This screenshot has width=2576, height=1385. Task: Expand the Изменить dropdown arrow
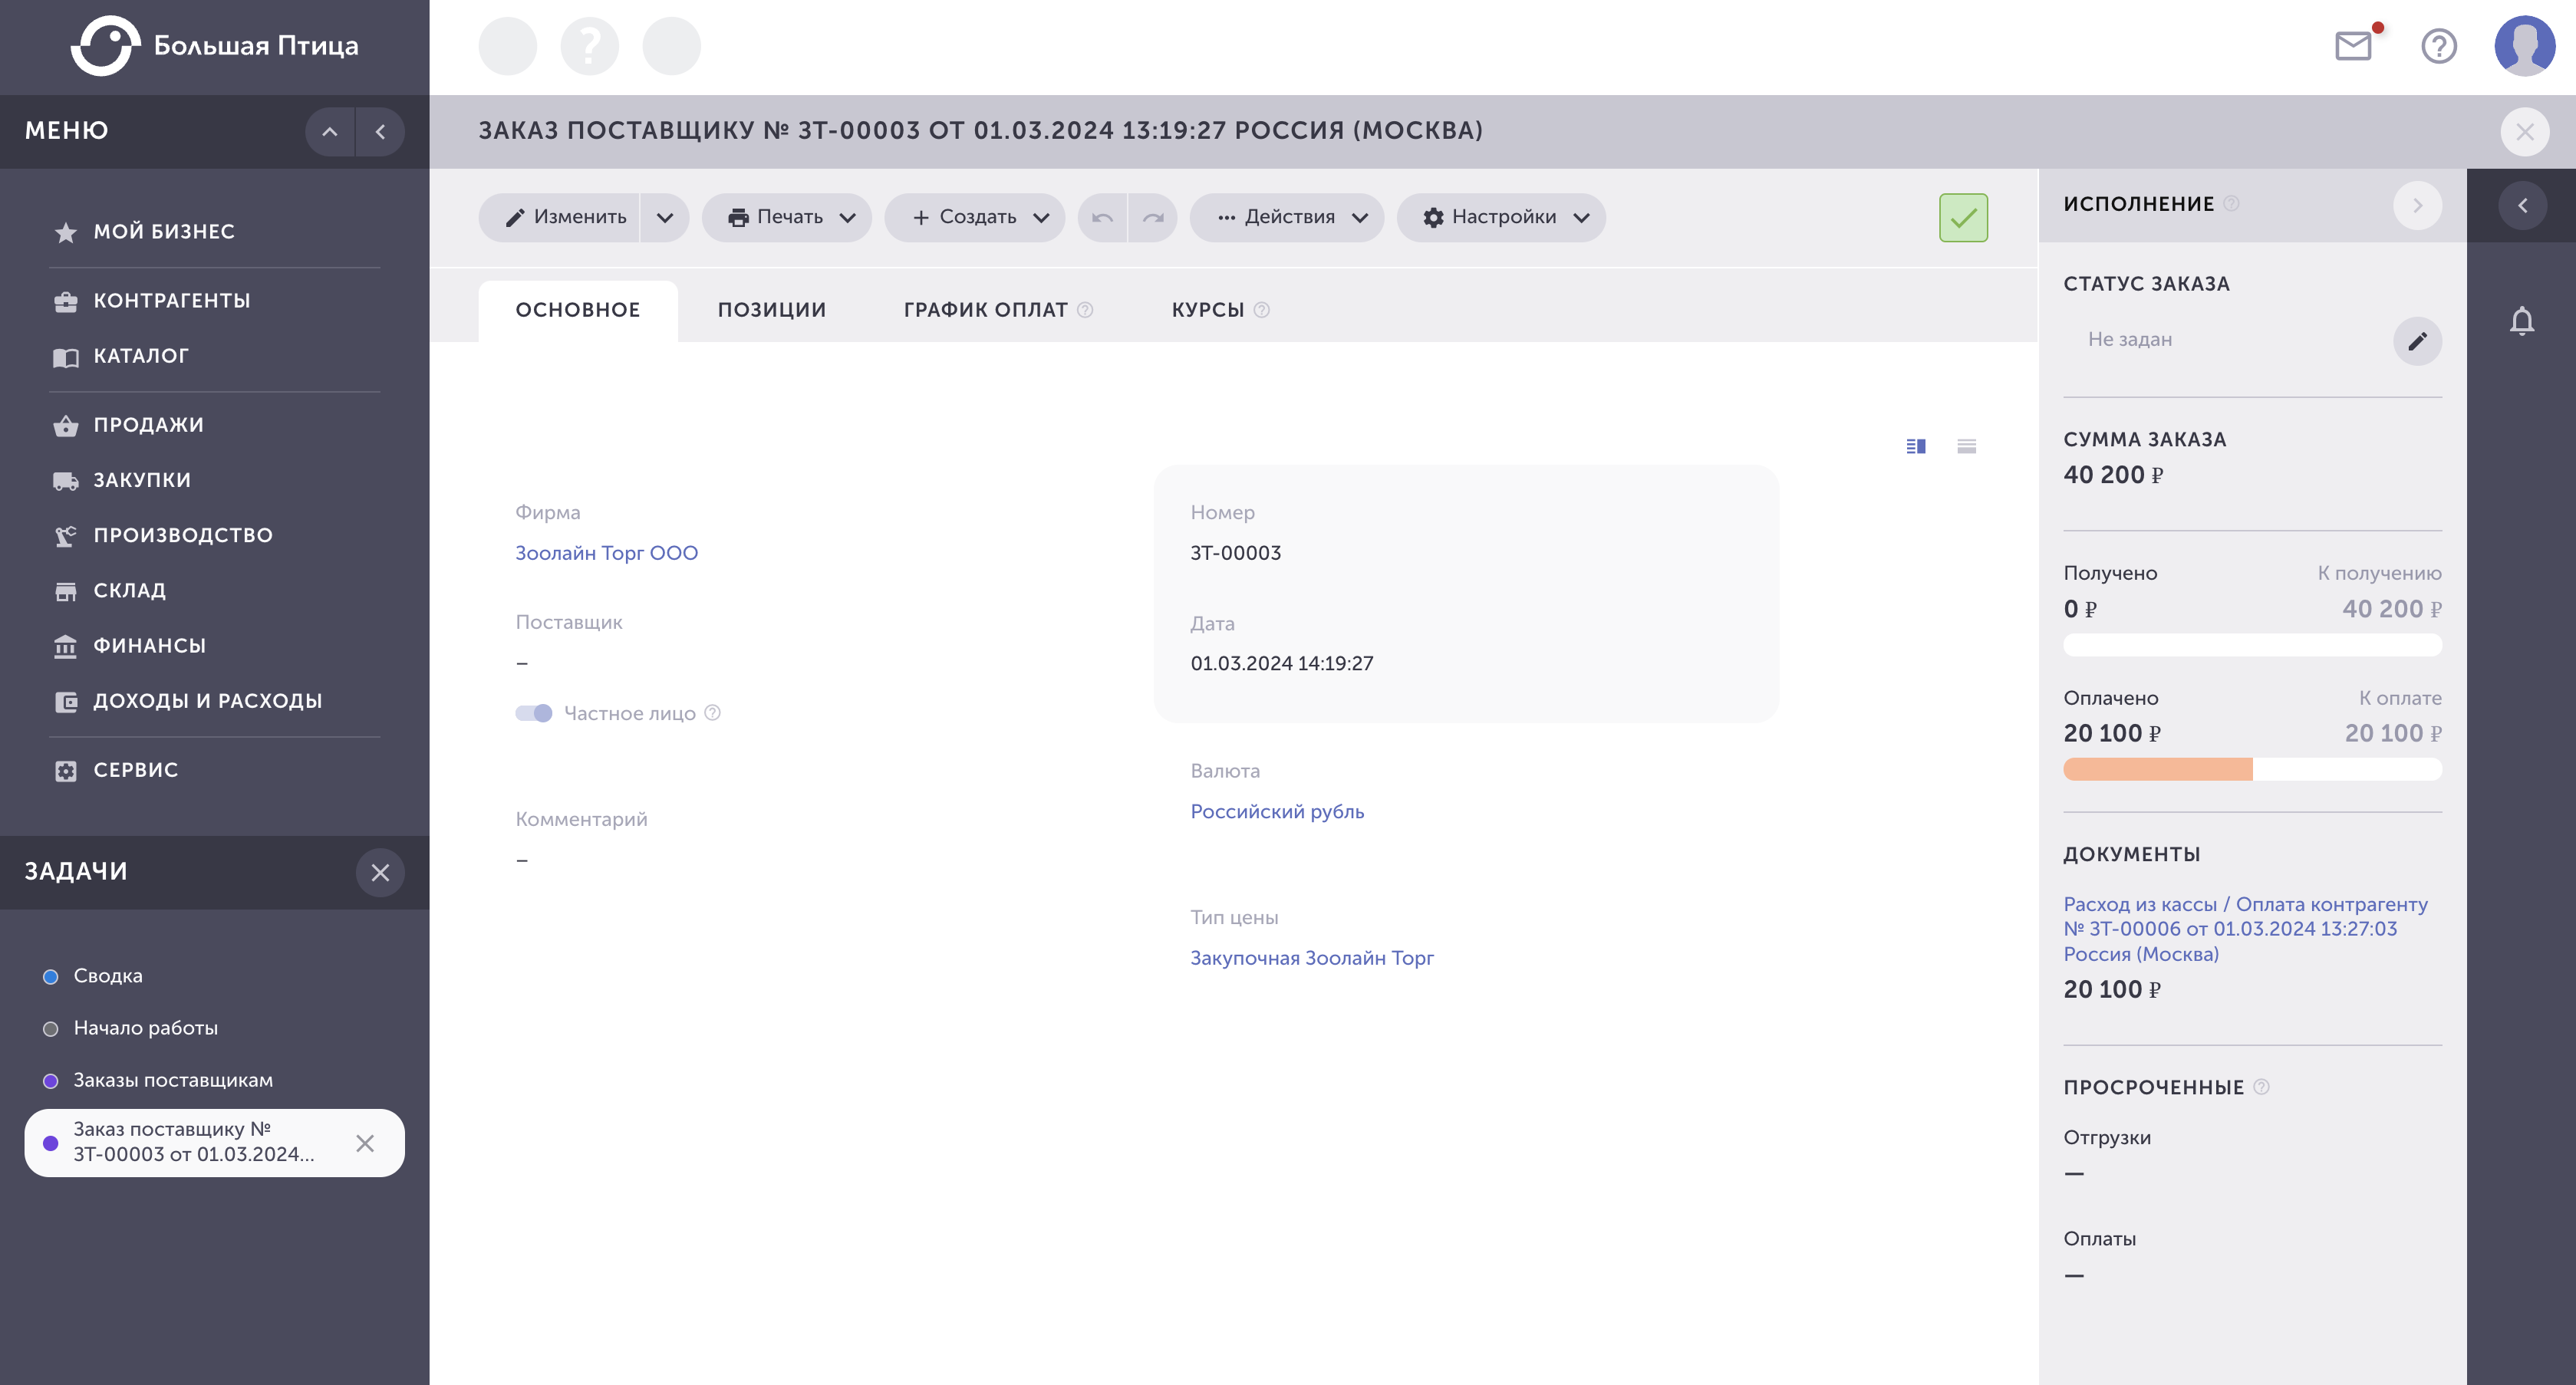click(665, 217)
